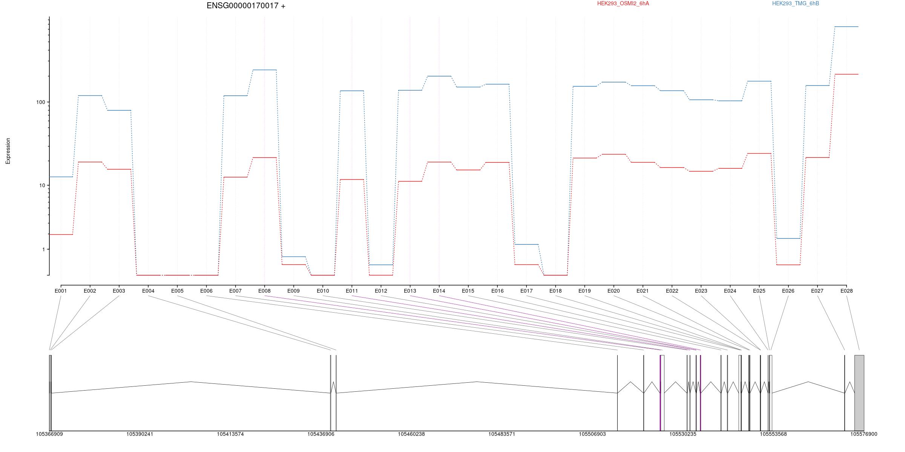Image resolution: width=905 pixels, height=452 pixels.
Task: Click the large gray last exon block
Action: pos(859,393)
